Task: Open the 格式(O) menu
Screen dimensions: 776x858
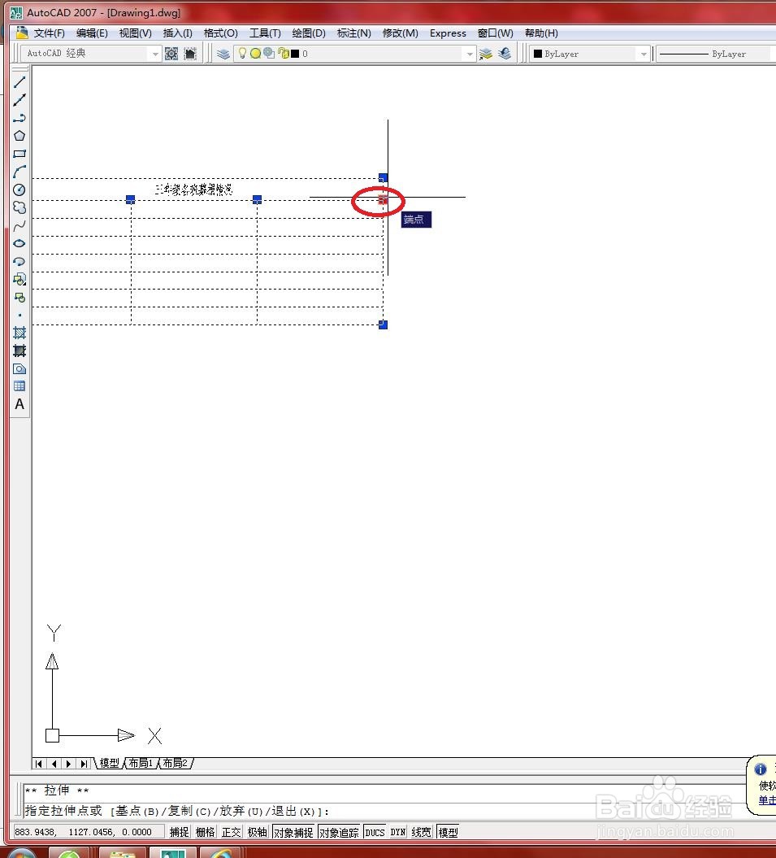Action: coord(220,33)
